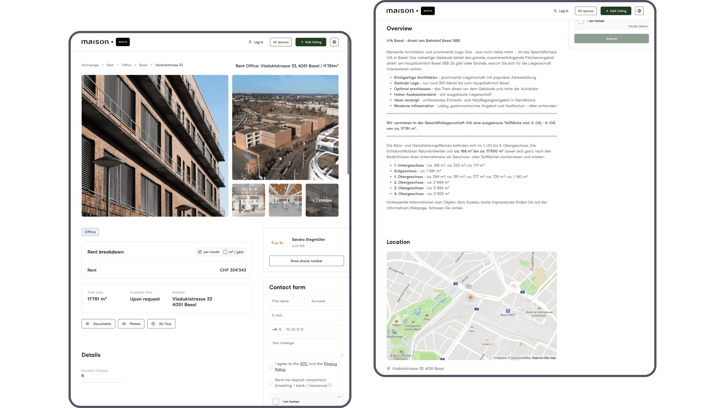The image size is (725, 408).
Task: Open the +41 country code selector
Action: tap(277, 330)
